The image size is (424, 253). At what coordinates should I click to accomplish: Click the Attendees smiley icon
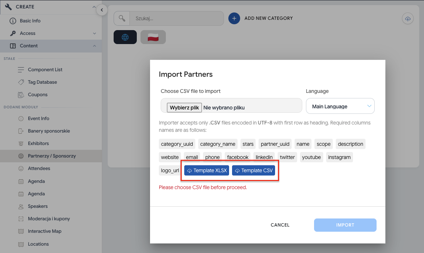(21, 169)
